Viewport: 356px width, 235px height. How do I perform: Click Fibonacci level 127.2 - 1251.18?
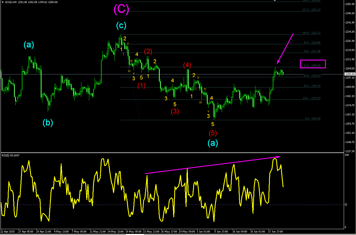click(311, 10)
